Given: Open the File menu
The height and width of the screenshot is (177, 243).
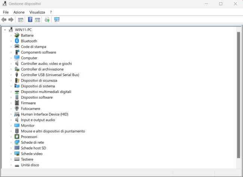Looking at the screenshot, I should [x=6, y=12].
